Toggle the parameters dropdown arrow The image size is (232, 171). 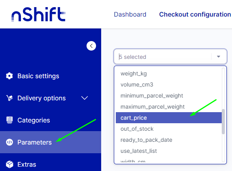point(219,56)
